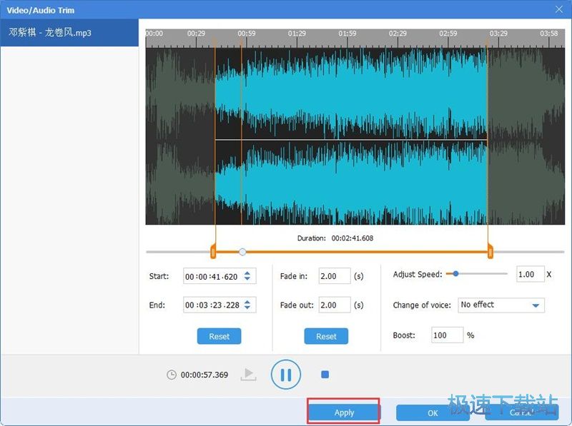
Task: Decrease the Start time with the down arrow
Action: click(247, 278)
